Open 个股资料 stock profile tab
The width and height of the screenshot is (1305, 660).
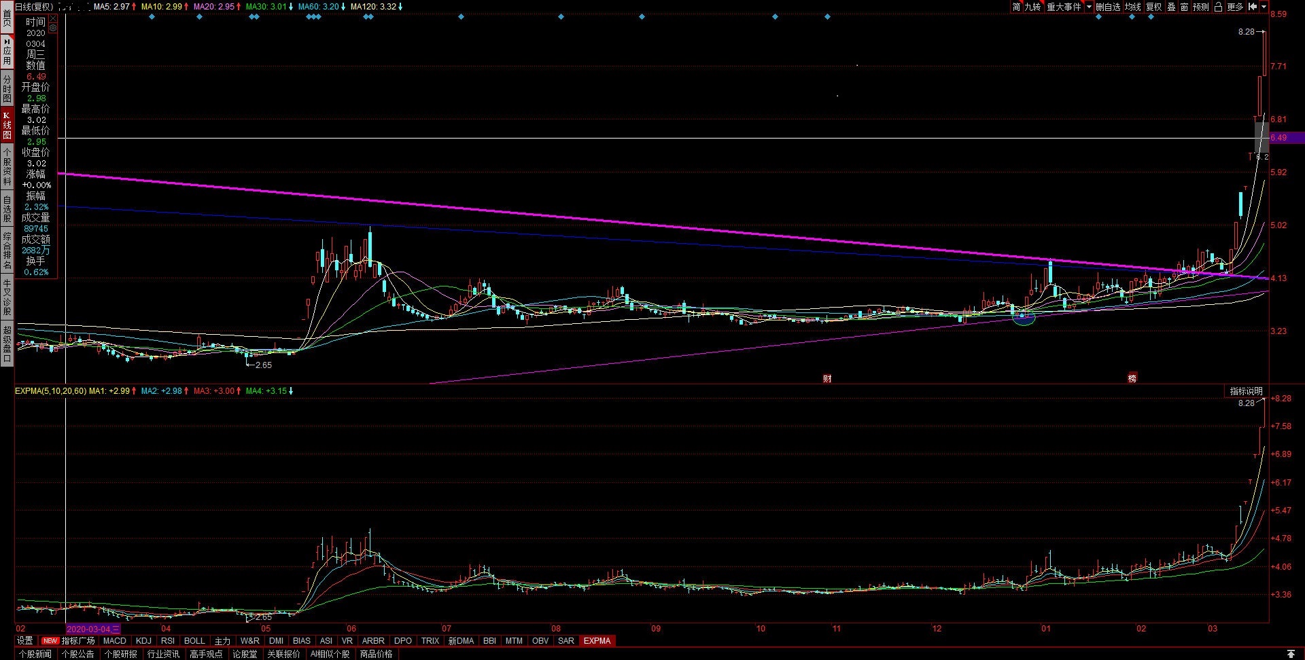click(7, 167)
